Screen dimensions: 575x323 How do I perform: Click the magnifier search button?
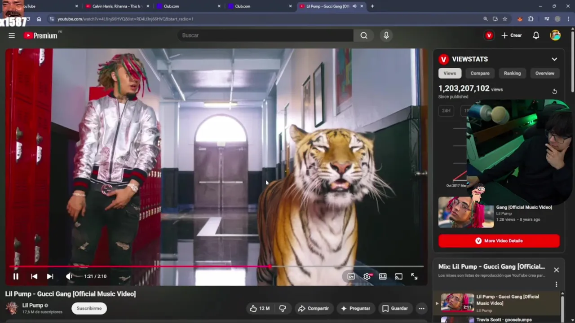tap(364, 35)
